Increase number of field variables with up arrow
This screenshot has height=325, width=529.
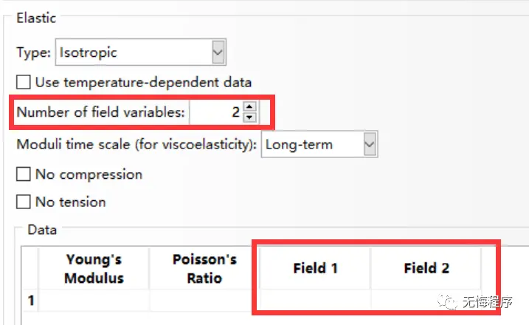[249, 108]
